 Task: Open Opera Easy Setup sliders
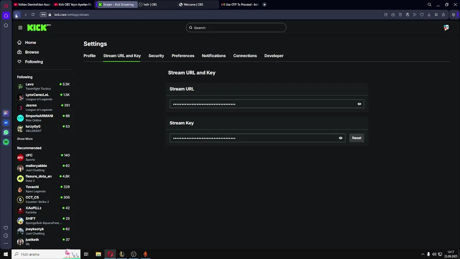[x=436, y=15]
